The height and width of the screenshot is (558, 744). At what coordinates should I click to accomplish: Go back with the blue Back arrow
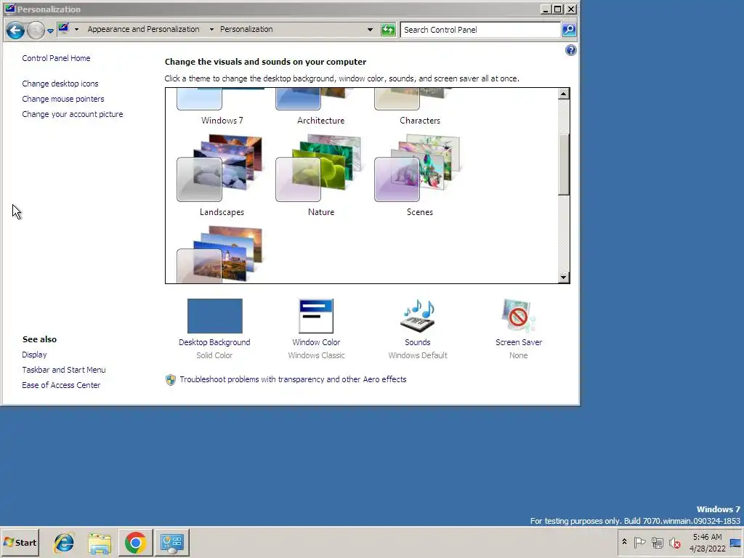tap(15, 31)
